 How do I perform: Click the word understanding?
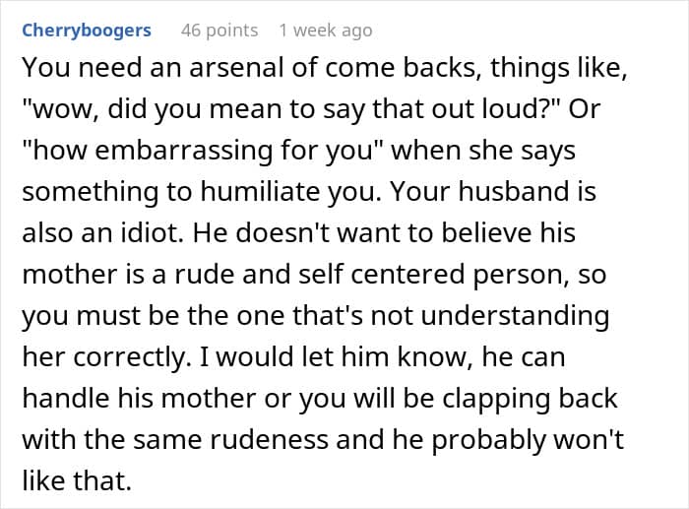coord(515,316)
